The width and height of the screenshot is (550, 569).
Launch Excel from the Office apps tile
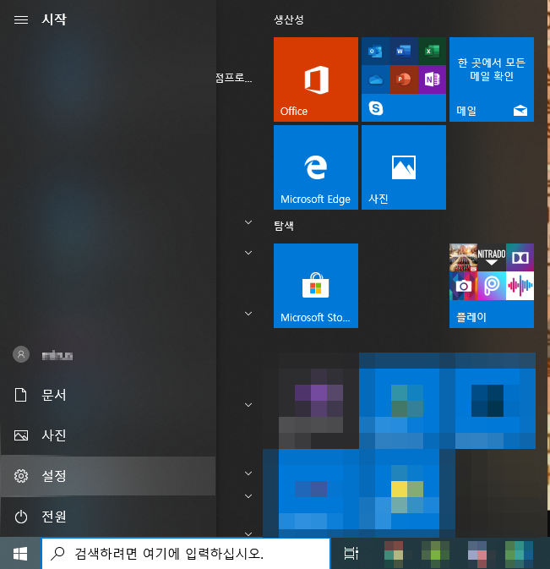pos(432,52)
